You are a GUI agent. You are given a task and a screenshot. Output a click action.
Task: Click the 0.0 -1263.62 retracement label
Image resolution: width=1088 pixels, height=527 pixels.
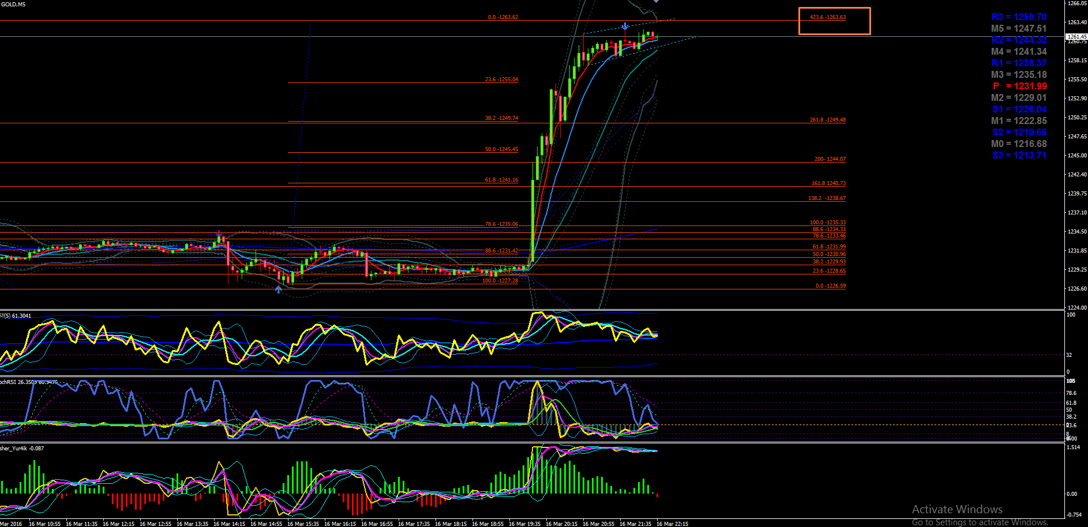503,17
